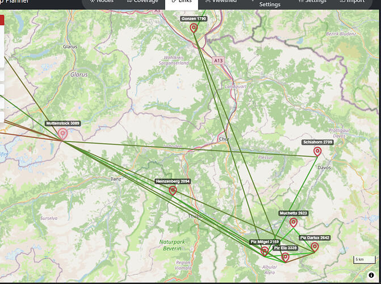Select the Schiahorn 2709 node marker
381x284 pixels.
(x=317, y=152)
